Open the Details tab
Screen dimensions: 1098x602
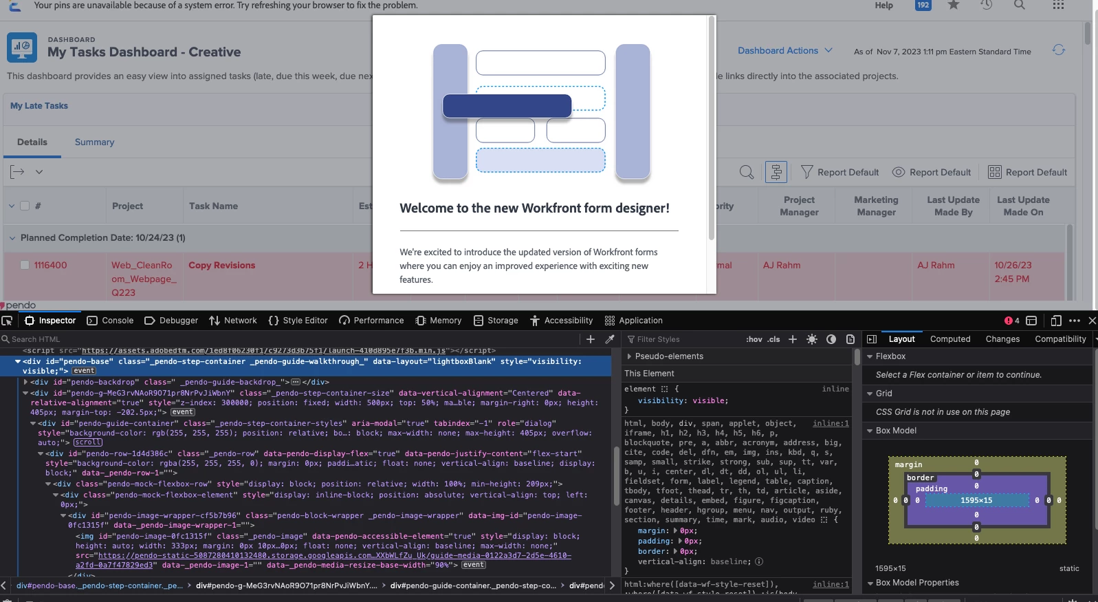coord(32,142)
